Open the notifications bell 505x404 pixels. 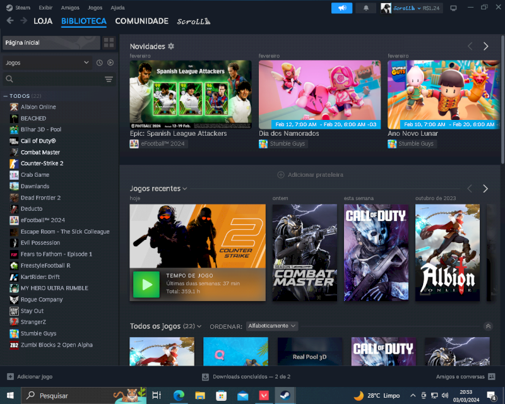pyautogui.click(x=365, y=8)
